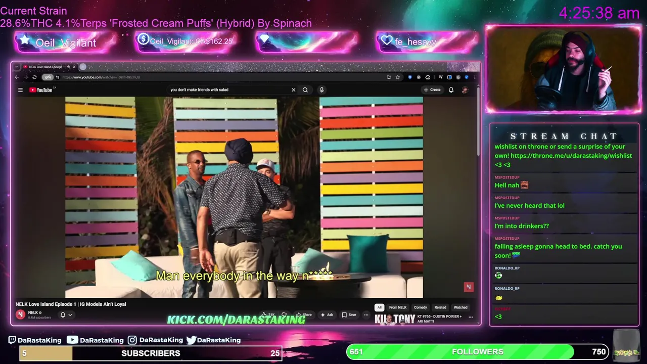Mute the NELK Love Island tab audio
This screenshot has height=364, width=647.
coord(68,67)
